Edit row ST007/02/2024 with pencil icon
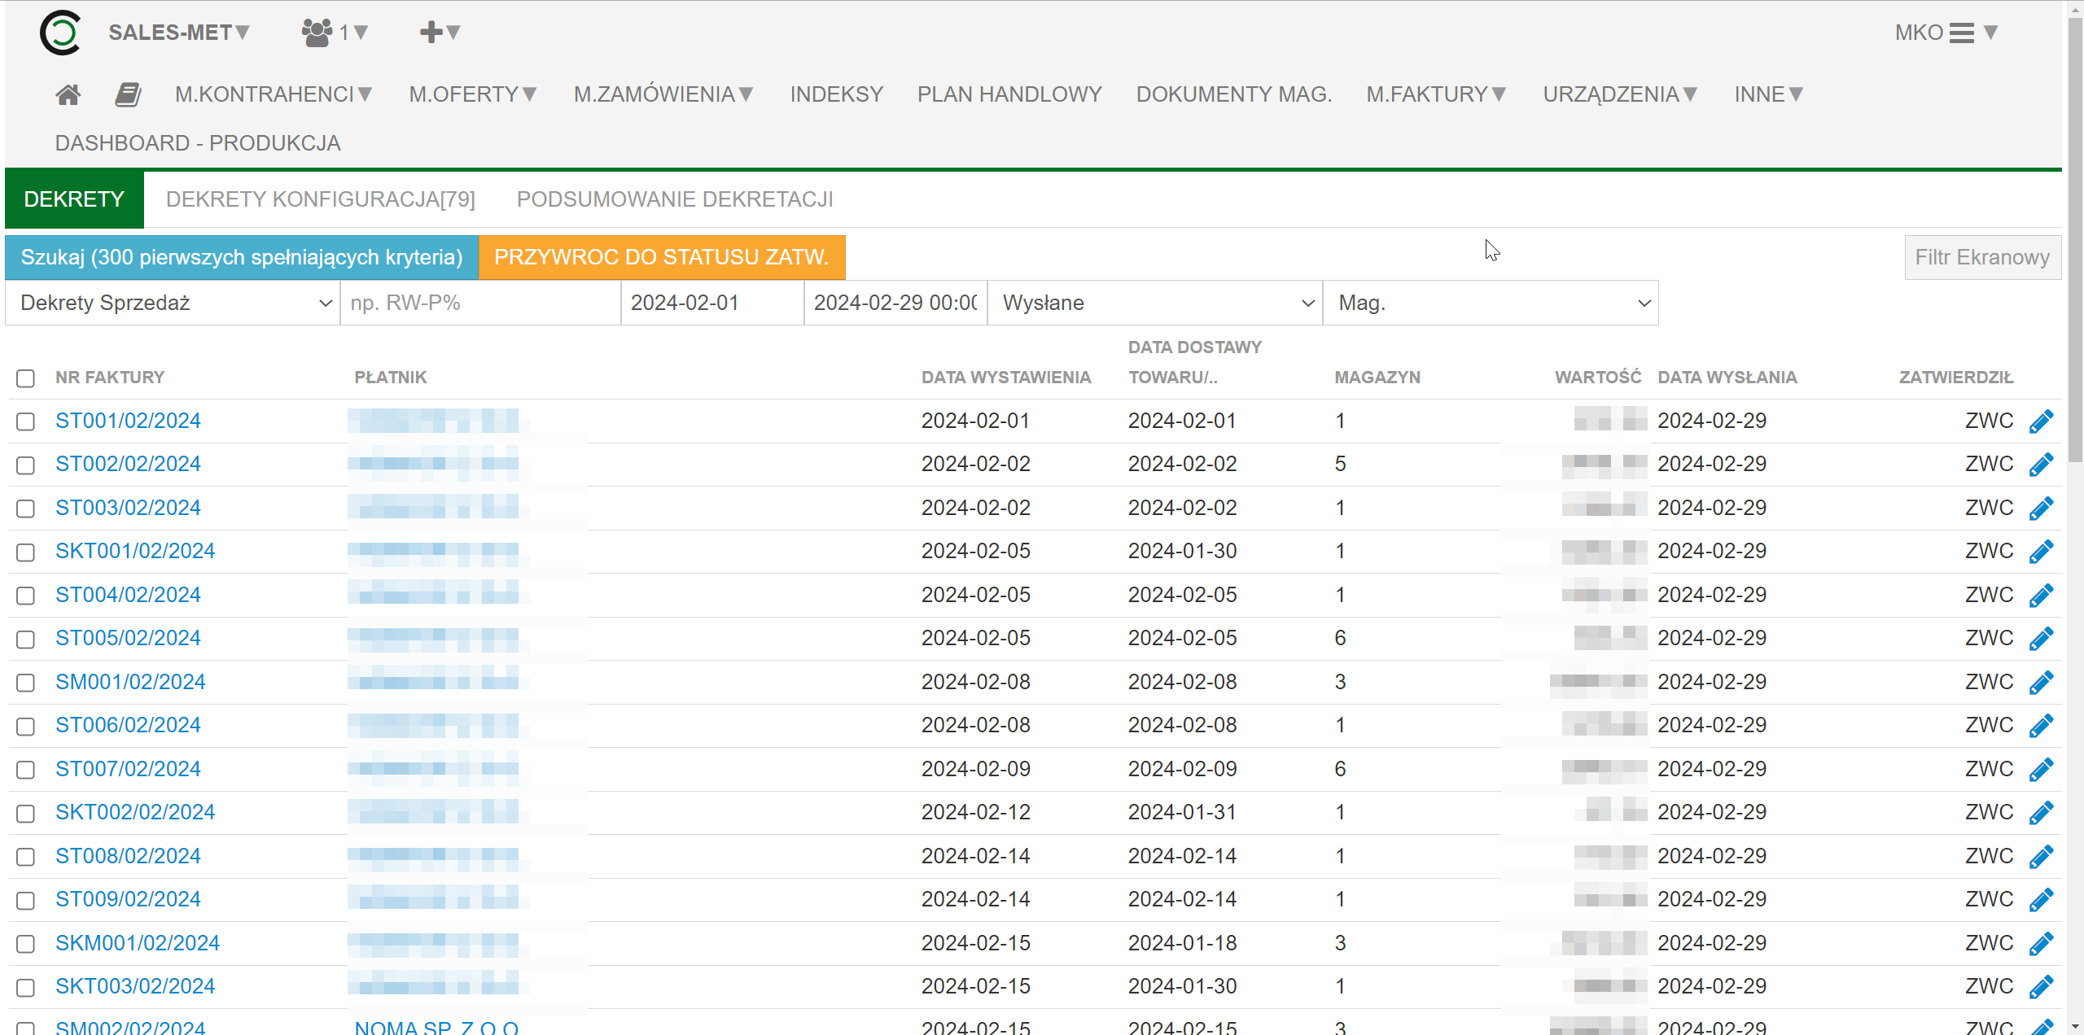This screenshot has height=1035, width=2084. click(x=2041, y=770)
